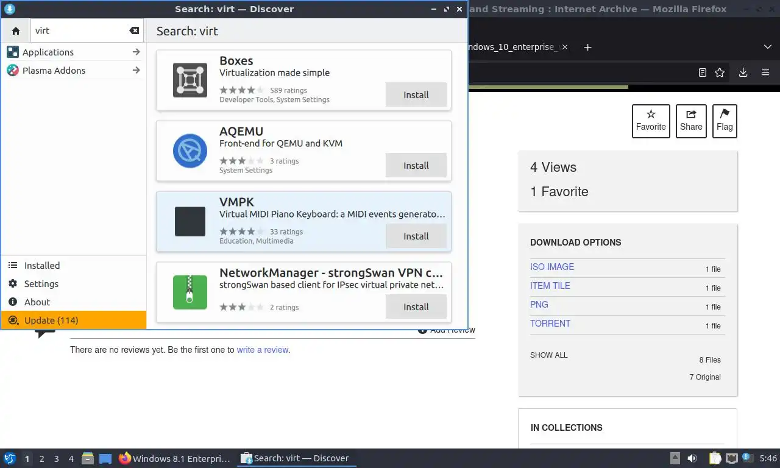Open ITEM TILE download link

[550, 286]
